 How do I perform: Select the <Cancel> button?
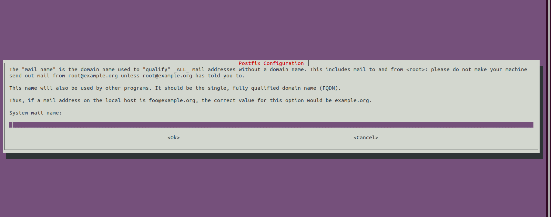click(x=366, y=138)
